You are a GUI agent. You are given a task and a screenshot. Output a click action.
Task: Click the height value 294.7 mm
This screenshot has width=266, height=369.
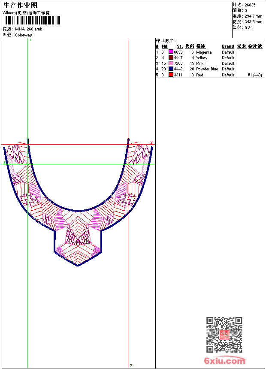tap(254, 16)
